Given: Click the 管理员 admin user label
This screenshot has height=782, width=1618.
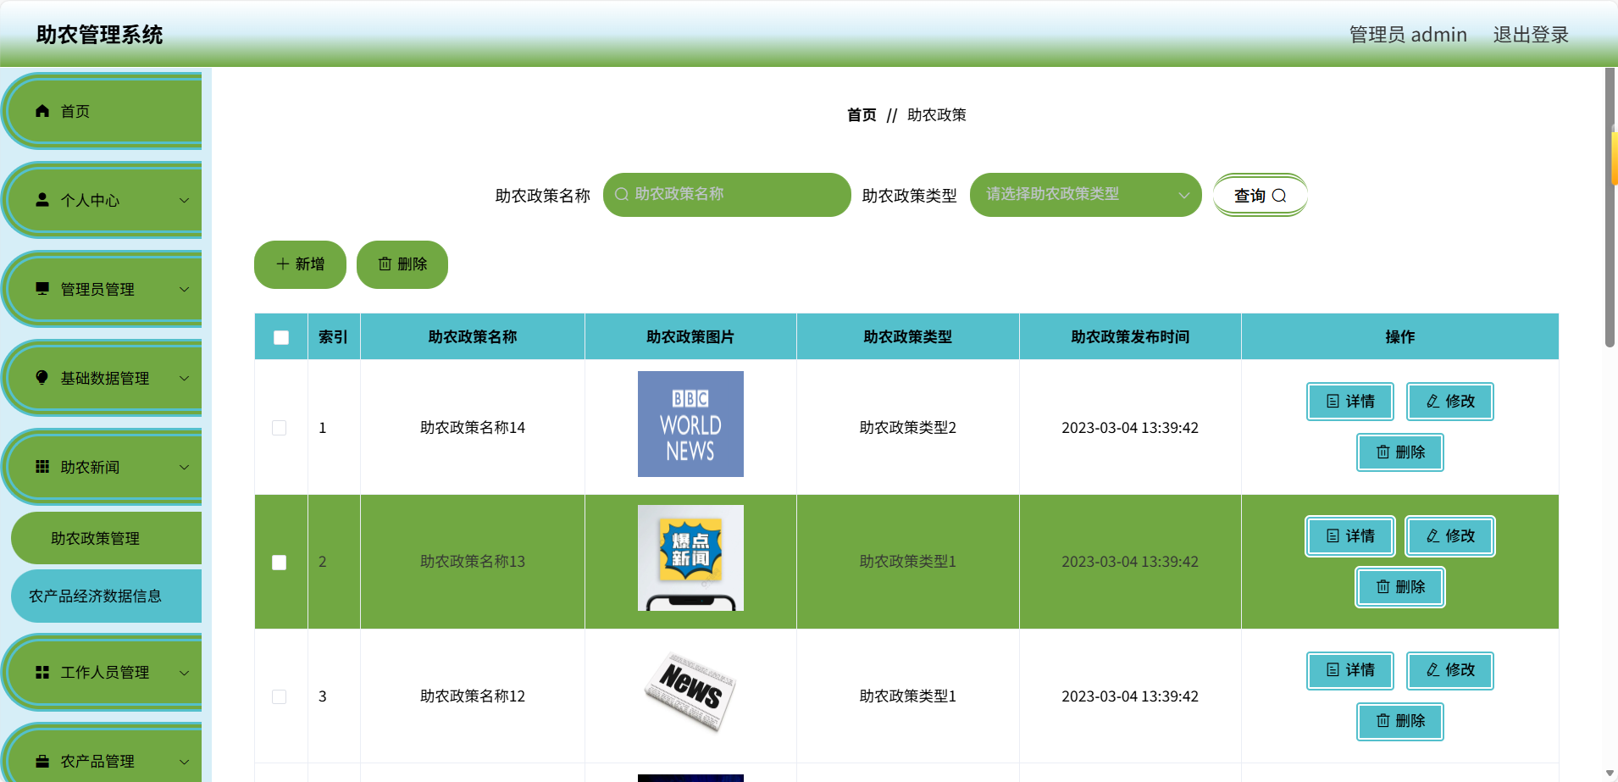Looking at the screenshot, I should tap(1408, 35).
